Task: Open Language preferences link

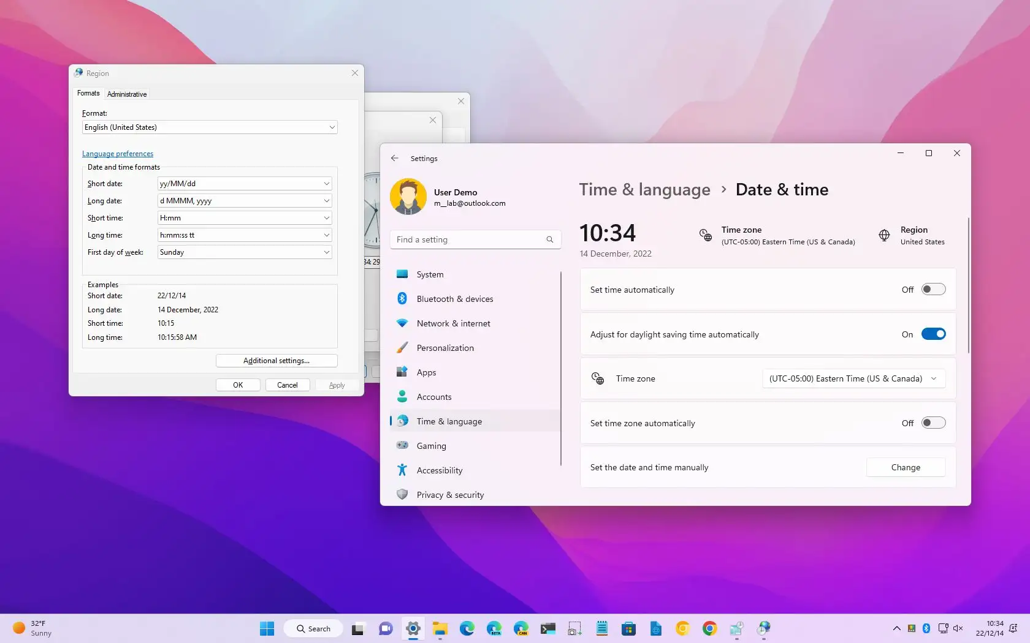Action: coord(117,153)
